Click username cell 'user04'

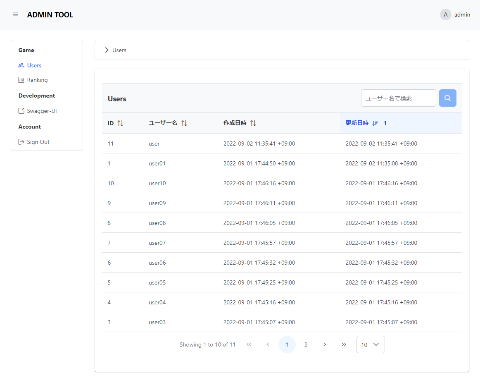pyautogui.click(x=157, y=303)
